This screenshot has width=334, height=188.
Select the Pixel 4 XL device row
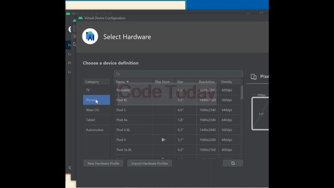tap(177, 130)
